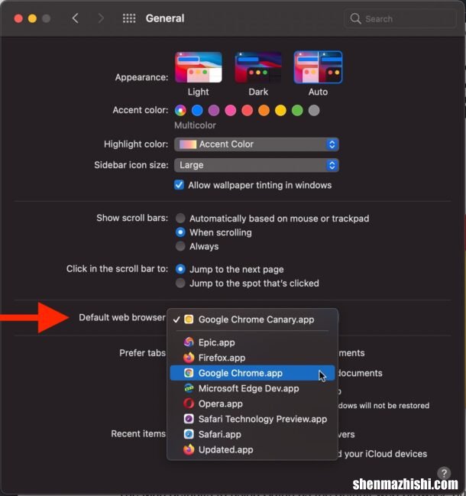Click the Firefox.app flame icon
Screen dimensions: 466x496
tap(189, 358)
